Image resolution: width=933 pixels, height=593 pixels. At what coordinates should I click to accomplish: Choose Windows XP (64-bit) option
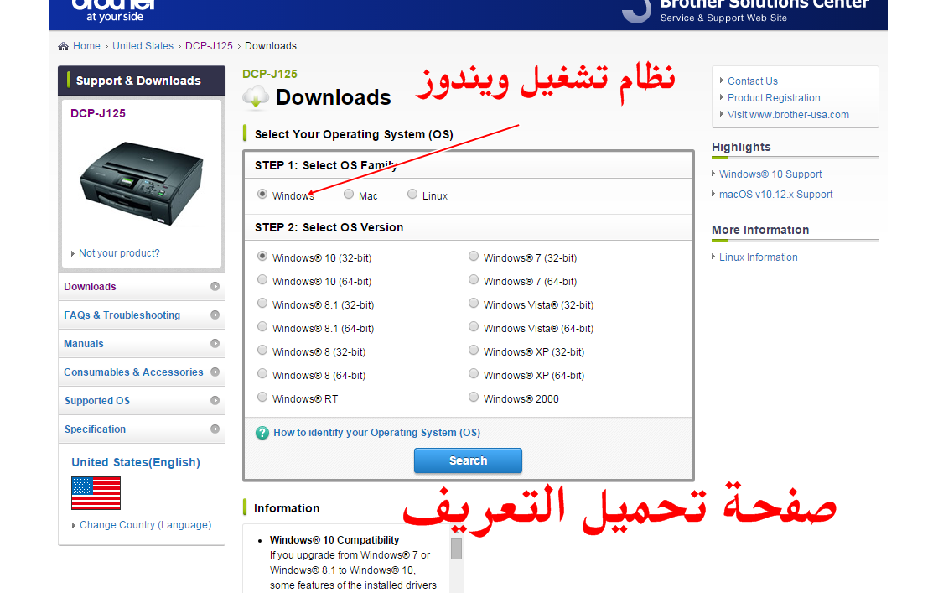click(x=474, y=374)
